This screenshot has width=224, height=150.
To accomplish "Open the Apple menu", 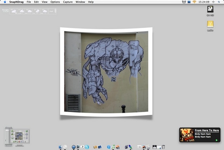I will [x=5, y=2].
